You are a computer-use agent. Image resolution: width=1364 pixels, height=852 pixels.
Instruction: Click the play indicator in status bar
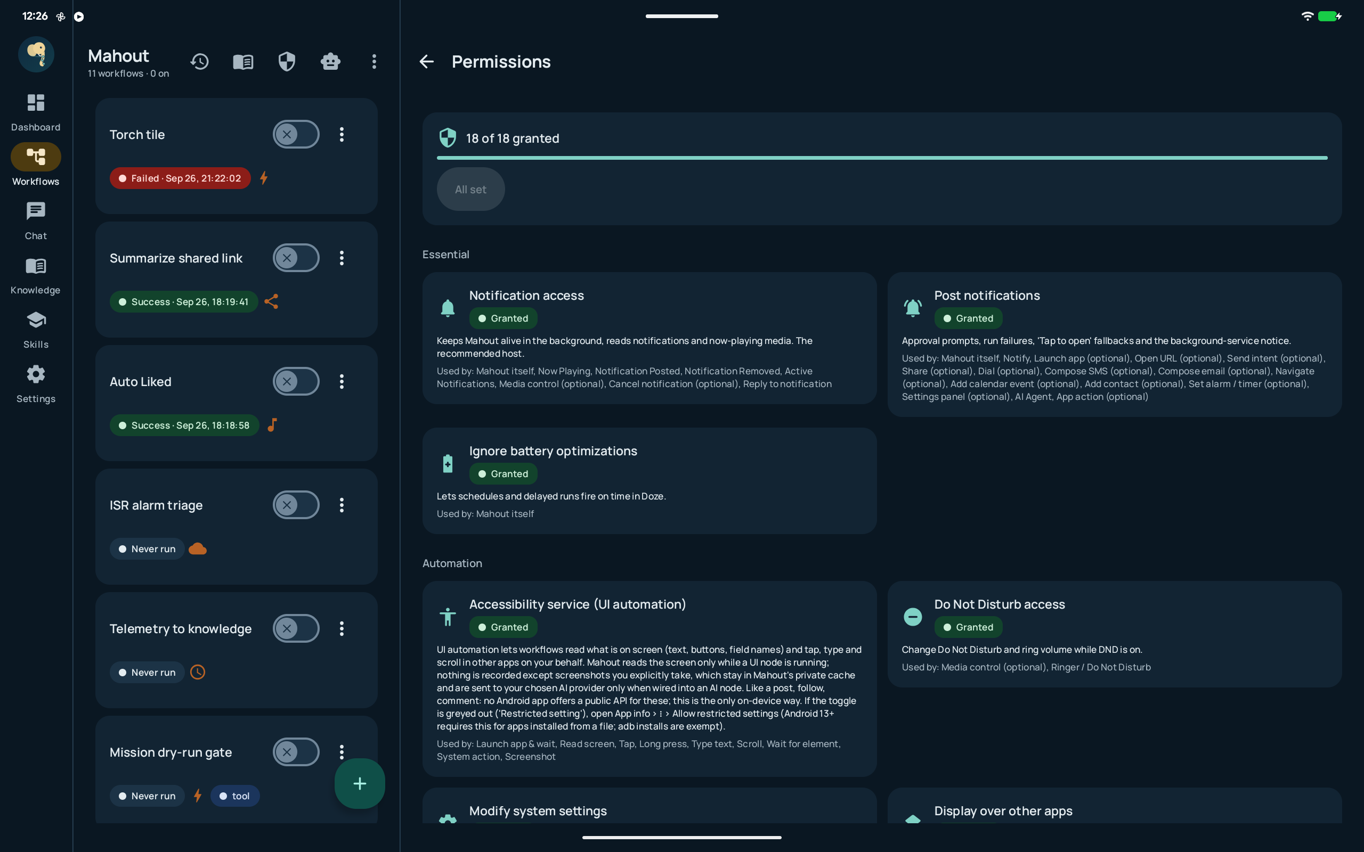pyautogui.click(x=79, y=17)
